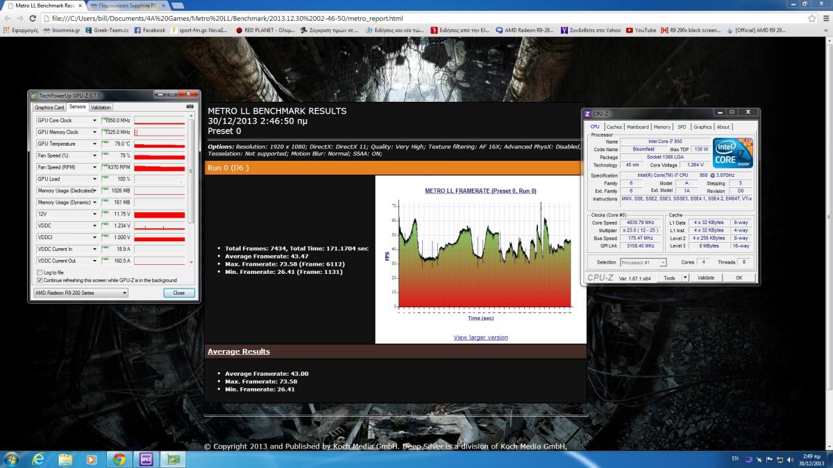Open the Yahoo bookmark in bookmarks bar
Screen dimensions: 833x468
[591, 31]
